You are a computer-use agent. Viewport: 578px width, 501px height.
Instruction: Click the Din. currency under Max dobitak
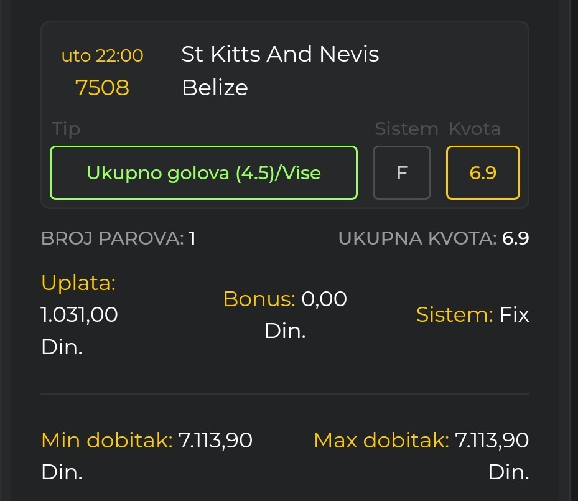[508, 472]
